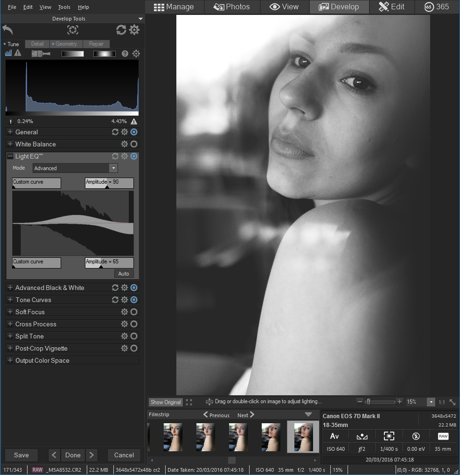The height and width of the screenshot is (475, 460).
Task: Open the zoom percentage dropdown
Action: 431,402
